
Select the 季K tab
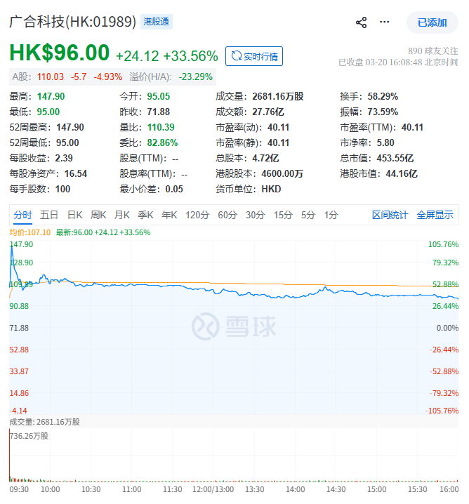pos(145,215)
